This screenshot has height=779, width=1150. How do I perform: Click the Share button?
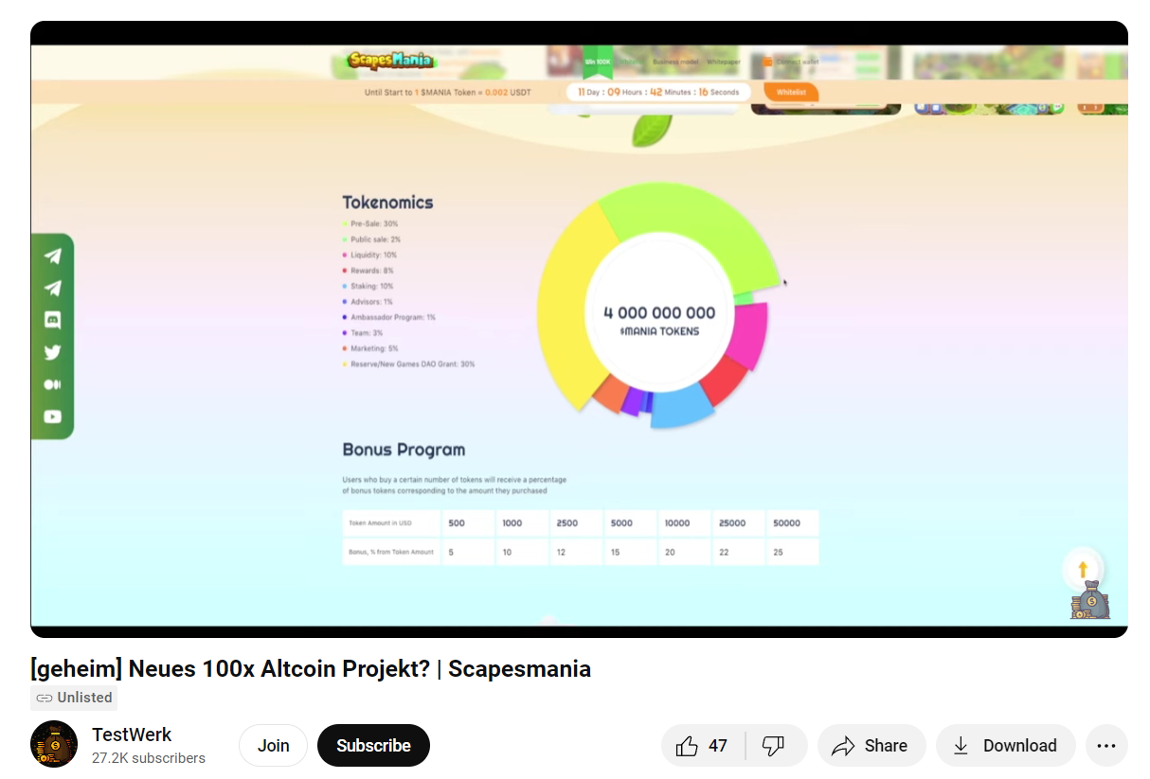(x=870, y=746)
